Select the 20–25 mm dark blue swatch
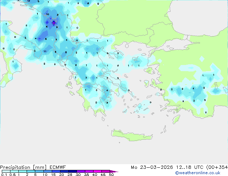 [x=64, y=171]
